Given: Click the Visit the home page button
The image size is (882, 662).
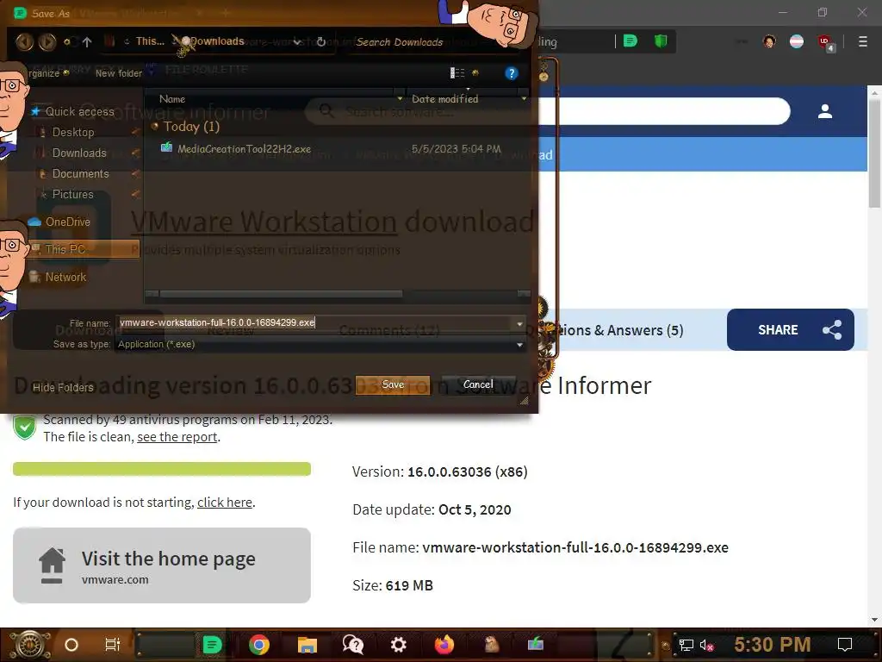Looking at the screenshot, I should (162, 565).
